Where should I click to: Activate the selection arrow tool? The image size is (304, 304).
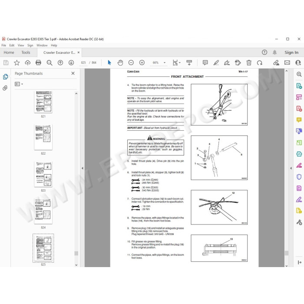pyautogui.click(x=109, y=63)
